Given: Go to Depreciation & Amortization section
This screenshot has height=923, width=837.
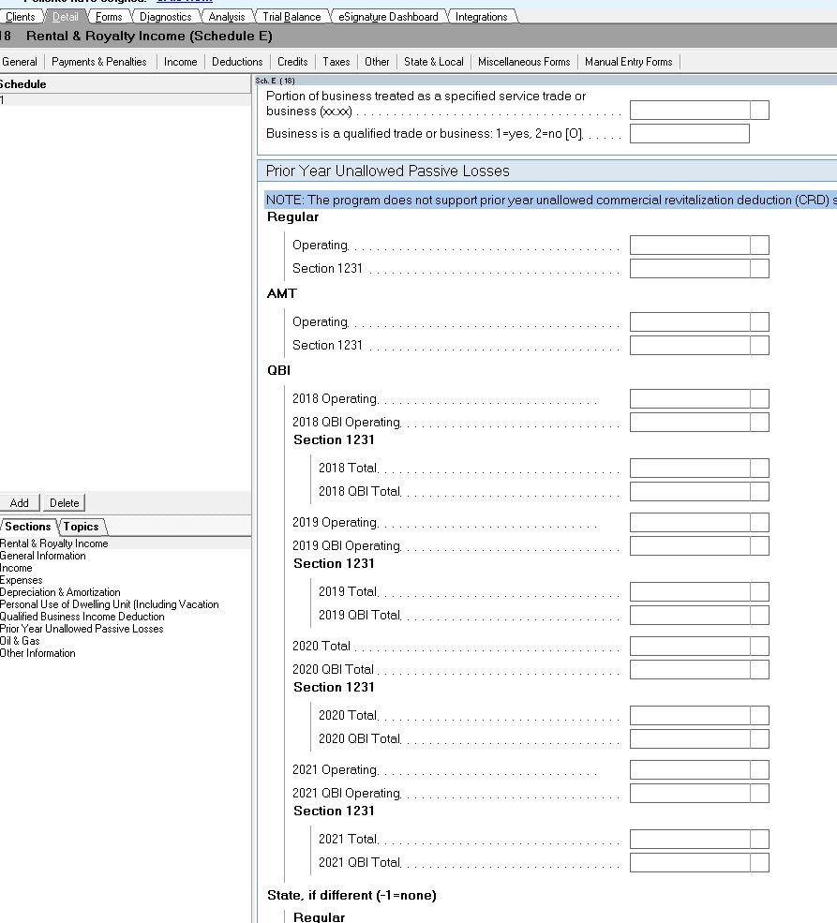Looking at the screenshot, I should pos(60,592).
